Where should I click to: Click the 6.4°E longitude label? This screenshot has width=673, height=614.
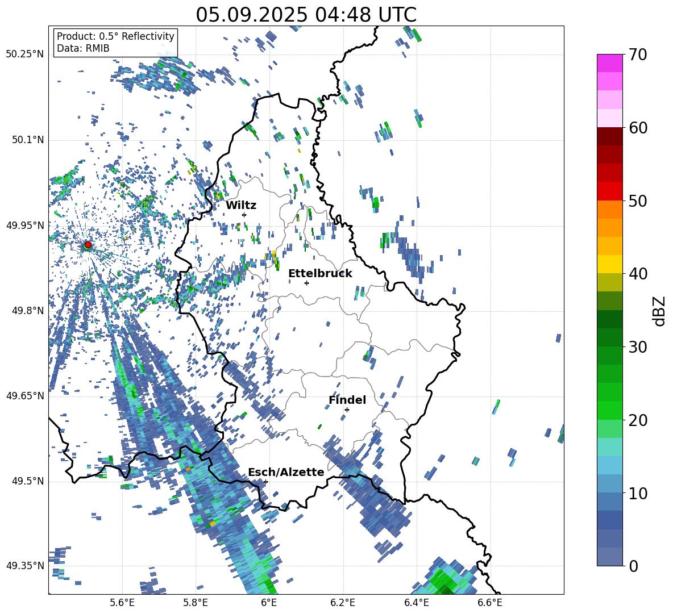(x=416, y=603)
